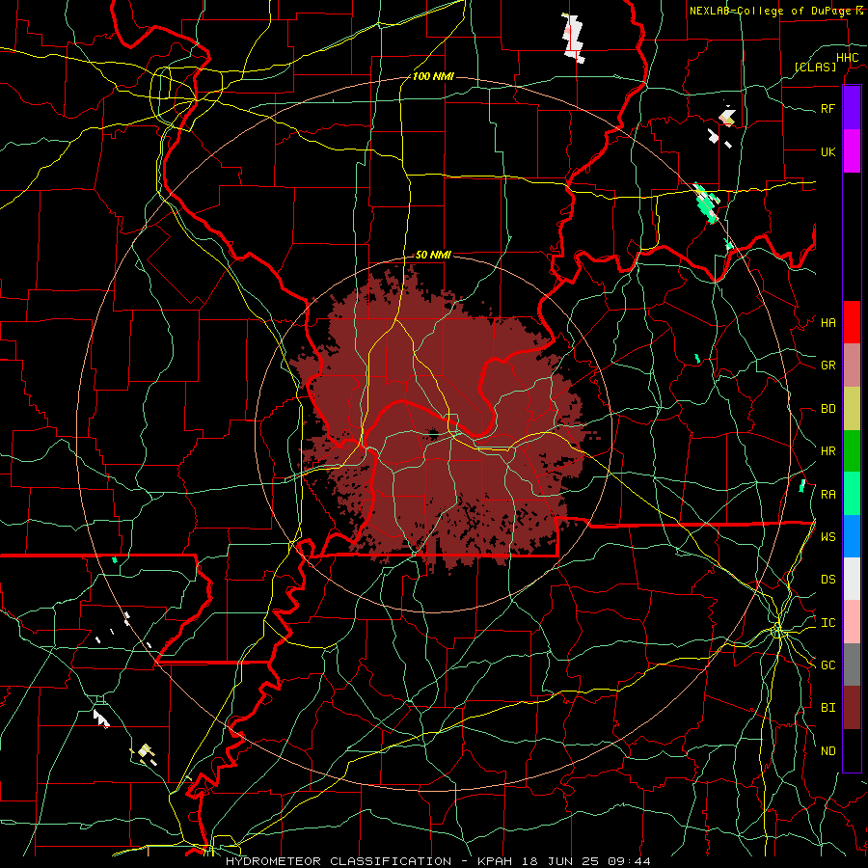Click the 'BD' legend label
Viewport: 868px width, 868px height.
[x=827, y=409]
